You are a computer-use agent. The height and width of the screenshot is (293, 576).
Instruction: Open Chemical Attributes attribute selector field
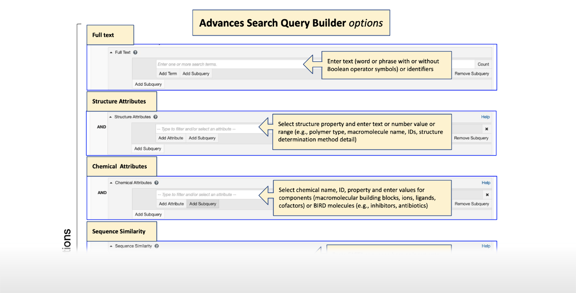[208, 195]
